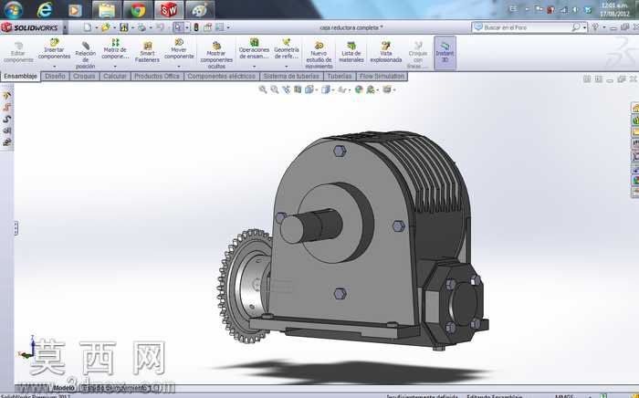This screenshot has width=639, height=398.
Task: Open Paint from the taskbar
Action: 199,10
